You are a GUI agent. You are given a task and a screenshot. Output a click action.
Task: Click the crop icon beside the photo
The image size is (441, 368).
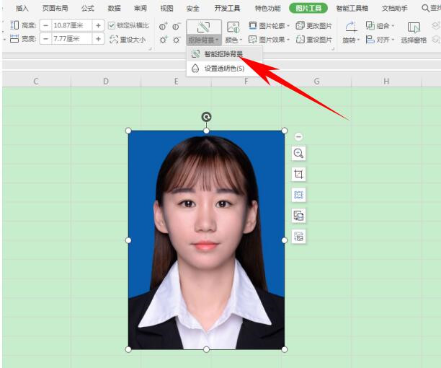click(x=298, y=174)
